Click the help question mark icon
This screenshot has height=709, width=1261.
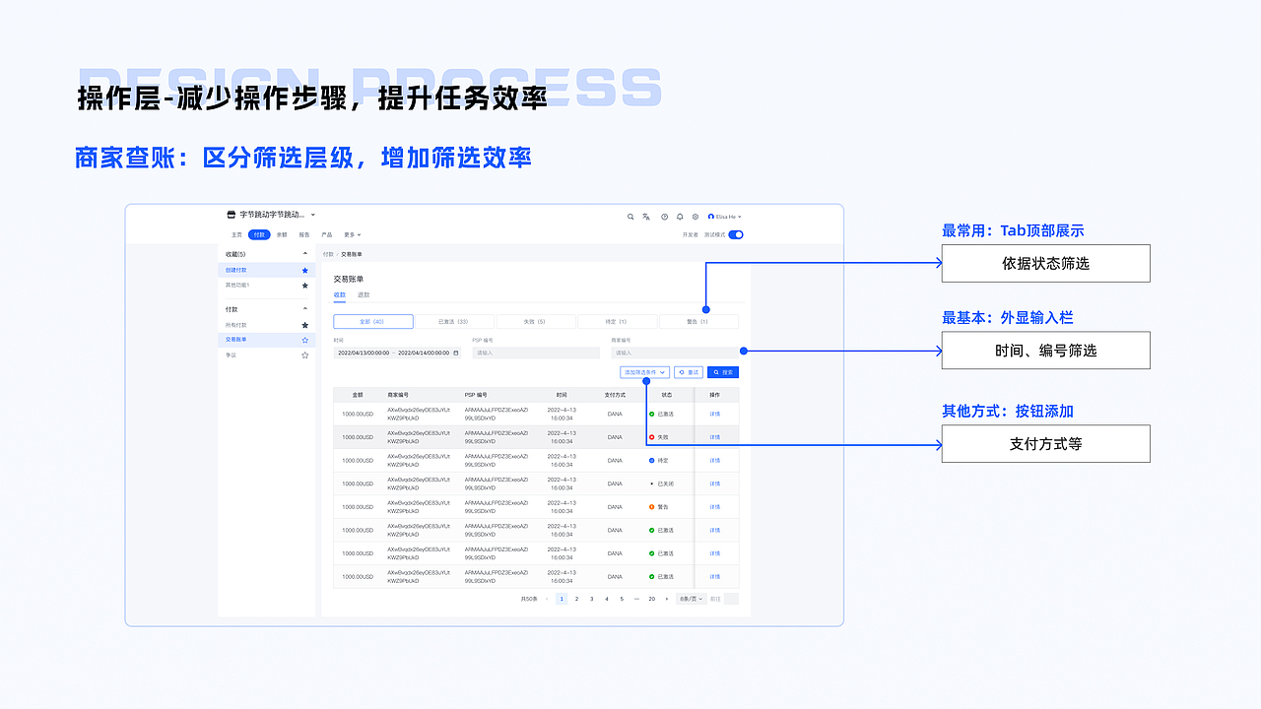click(x=664, y=217)
